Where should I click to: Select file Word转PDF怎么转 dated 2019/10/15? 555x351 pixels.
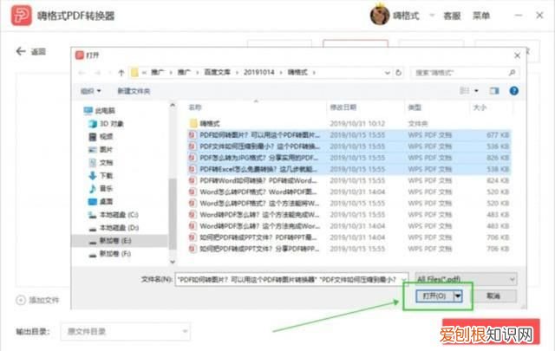[x=349, y=214]
